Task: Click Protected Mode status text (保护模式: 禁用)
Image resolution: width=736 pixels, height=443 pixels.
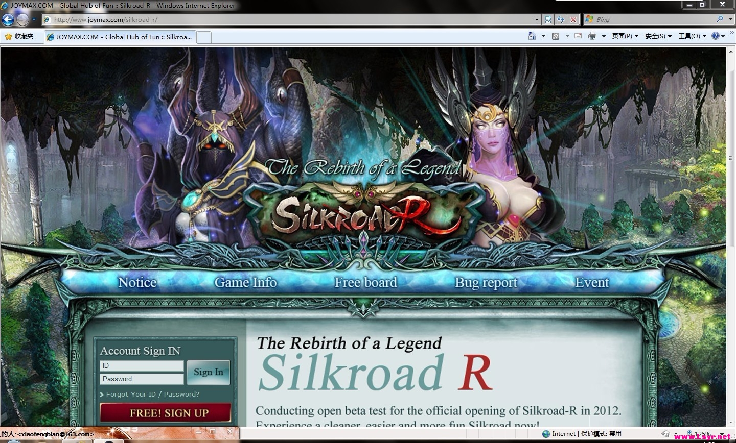Action: [601, 434]
